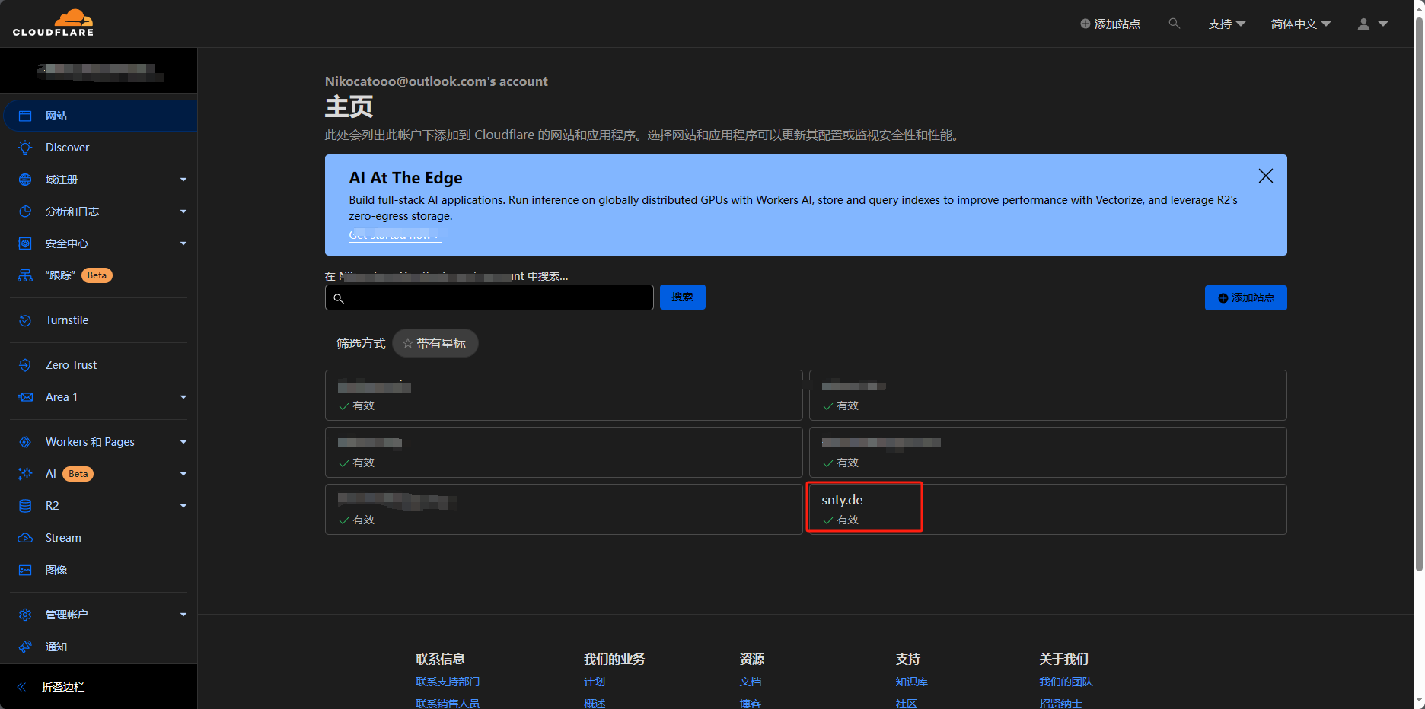Viewport: 1425px width, 709px height.
Task: Click the Security Center icon
Action: coord(25,243)
